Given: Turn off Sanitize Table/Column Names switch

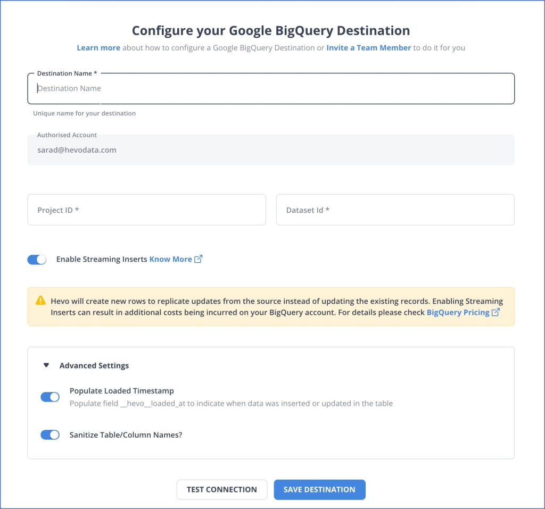Looking at the screenshot, I should (x=50, y=435).
